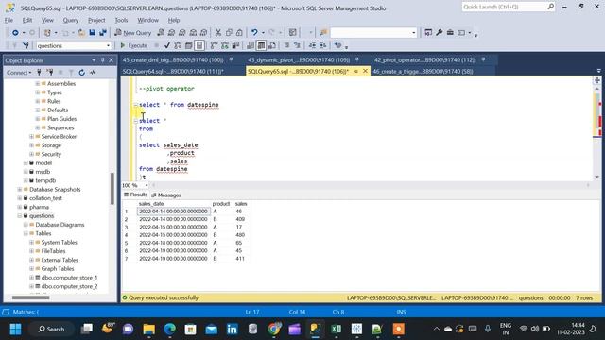Toggle IntelliSense Enabled button
Image resolution: width=605 pixels, height=340 pixels.
pos(199,45)
